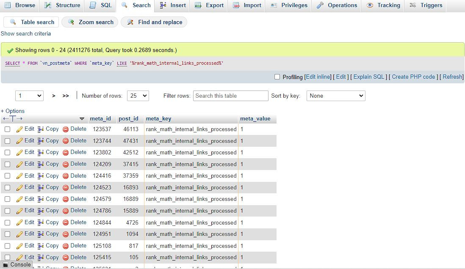
Task: Open the Triggers tab
Action: (x=426, y=5)
